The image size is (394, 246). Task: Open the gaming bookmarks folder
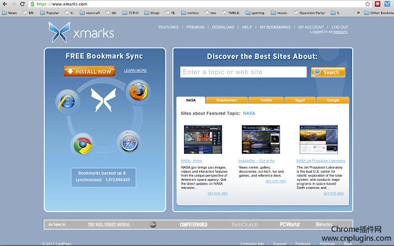click(x=255, y=13)
